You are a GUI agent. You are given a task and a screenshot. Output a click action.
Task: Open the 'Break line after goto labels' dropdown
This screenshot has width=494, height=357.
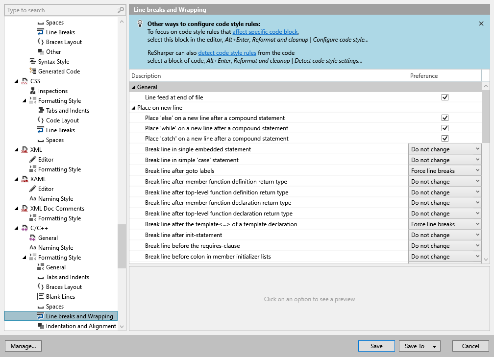pyautogui.click(x=478, y=170)
